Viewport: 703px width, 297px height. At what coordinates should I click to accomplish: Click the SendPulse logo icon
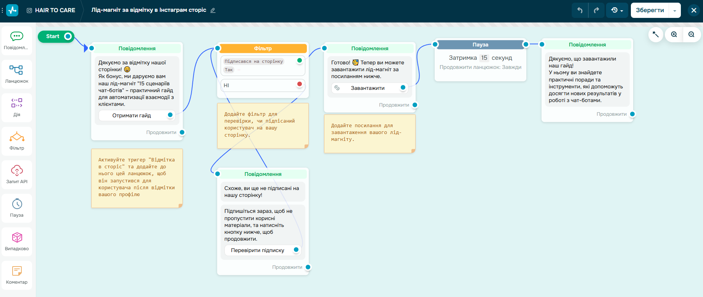click(12, 10)
